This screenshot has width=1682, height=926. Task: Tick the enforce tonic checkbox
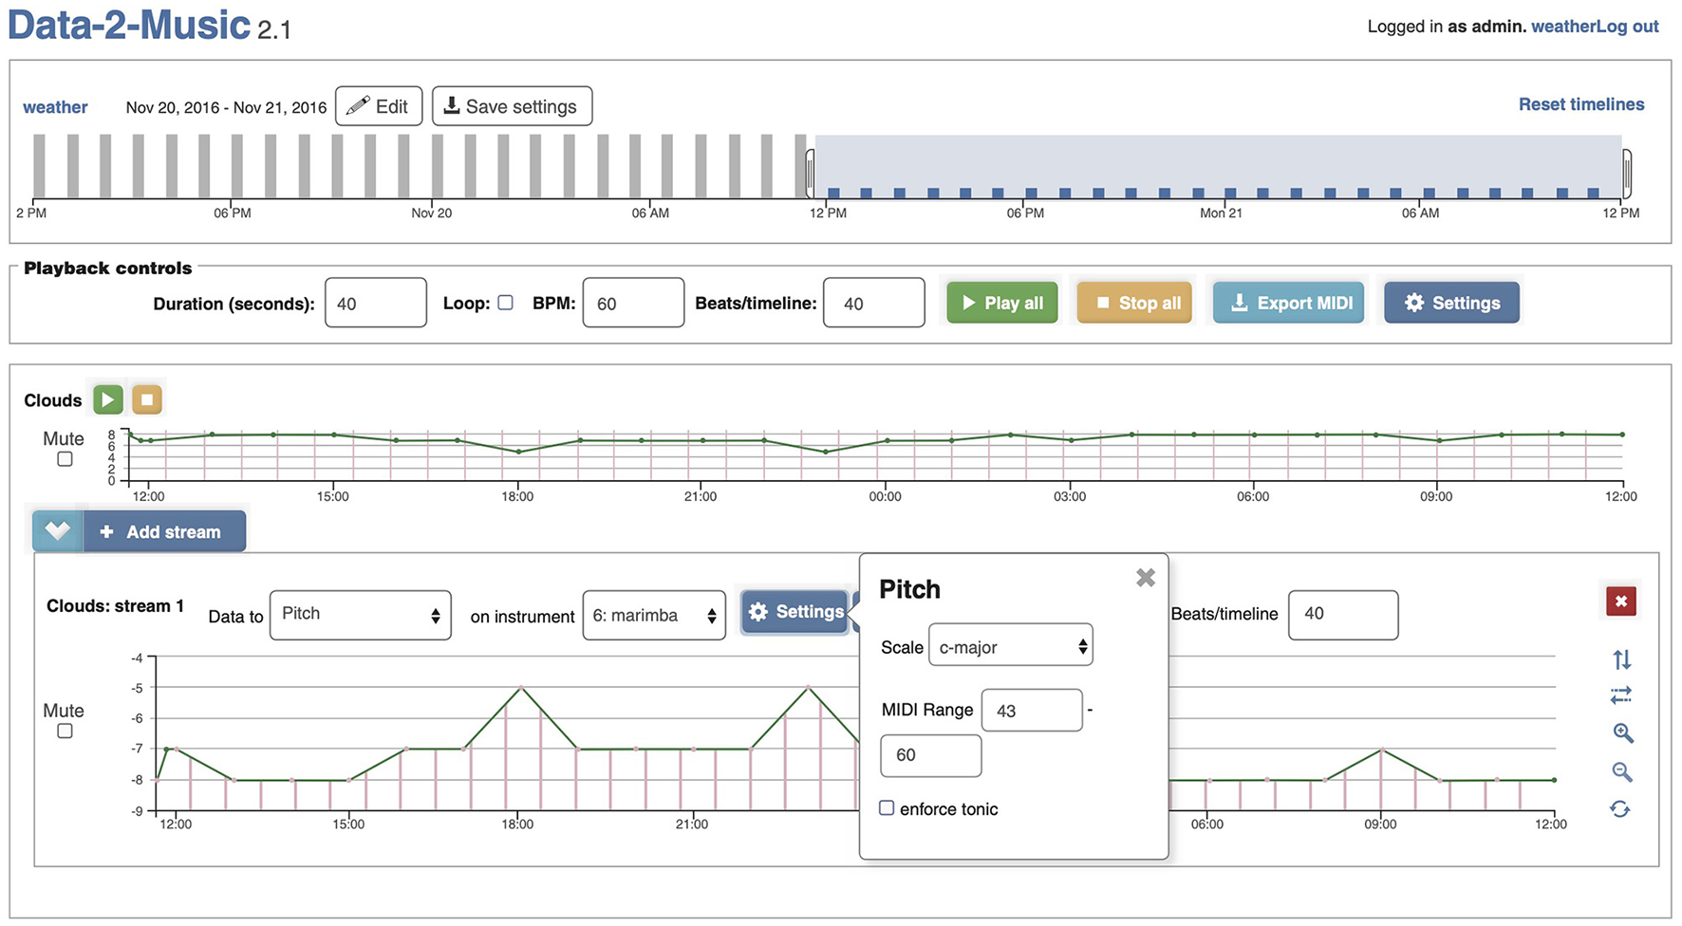pos(887,808)
